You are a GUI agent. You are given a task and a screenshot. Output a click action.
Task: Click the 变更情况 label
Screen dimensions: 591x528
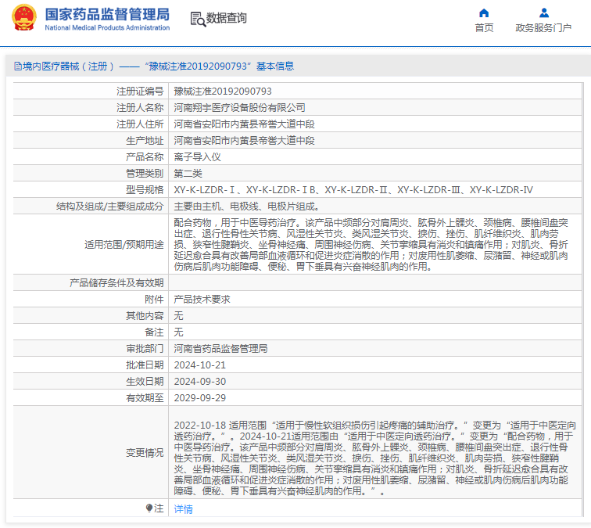click(x=145, y=453)
